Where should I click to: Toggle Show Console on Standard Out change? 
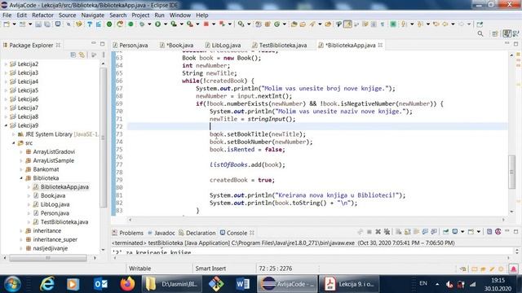pos(425,231)
